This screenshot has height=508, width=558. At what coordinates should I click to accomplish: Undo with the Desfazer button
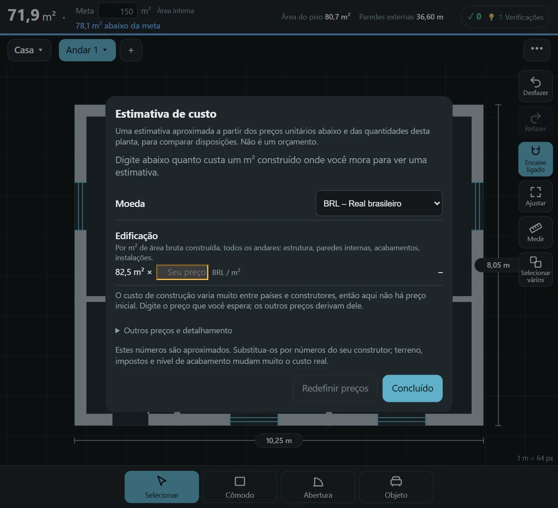tap(535, 86)
